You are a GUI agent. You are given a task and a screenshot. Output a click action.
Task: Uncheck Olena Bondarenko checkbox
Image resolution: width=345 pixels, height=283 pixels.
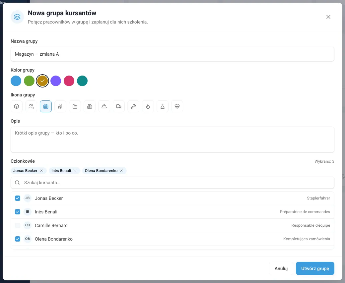click(x=18, y=239)
